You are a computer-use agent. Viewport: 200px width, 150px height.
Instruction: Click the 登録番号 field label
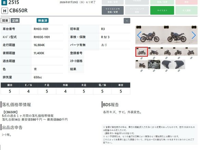(x=76, y=53)
